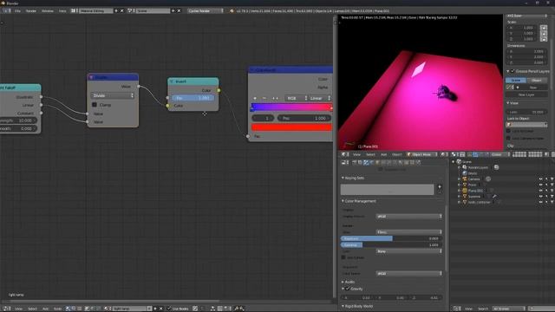The width and height of the screenshot is (555, 312).
Task: Open the 3D viewport Object menu
Action: pos(397,154)
